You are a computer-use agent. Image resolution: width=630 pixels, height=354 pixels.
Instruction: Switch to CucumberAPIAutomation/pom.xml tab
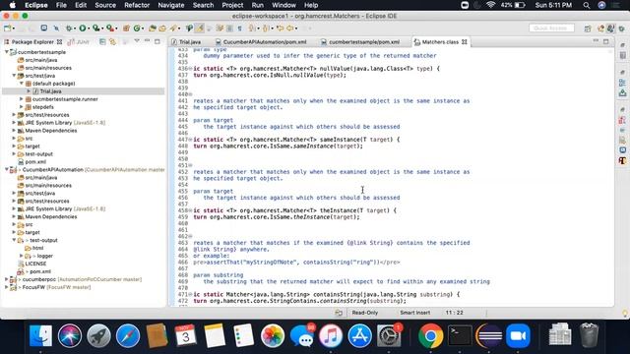(x=261, y=41)
